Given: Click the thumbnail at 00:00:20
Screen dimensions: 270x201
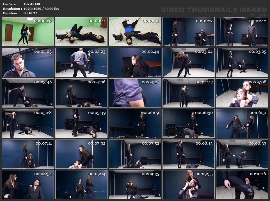Looking at the screenshot, I should (28, 32).
